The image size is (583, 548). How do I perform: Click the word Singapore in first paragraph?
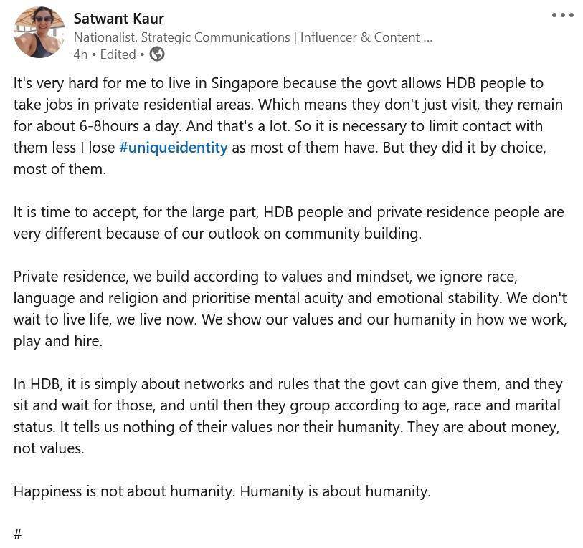click(245, 83)
